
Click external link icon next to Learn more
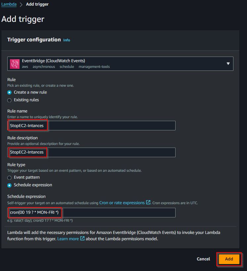pos(82,239)
